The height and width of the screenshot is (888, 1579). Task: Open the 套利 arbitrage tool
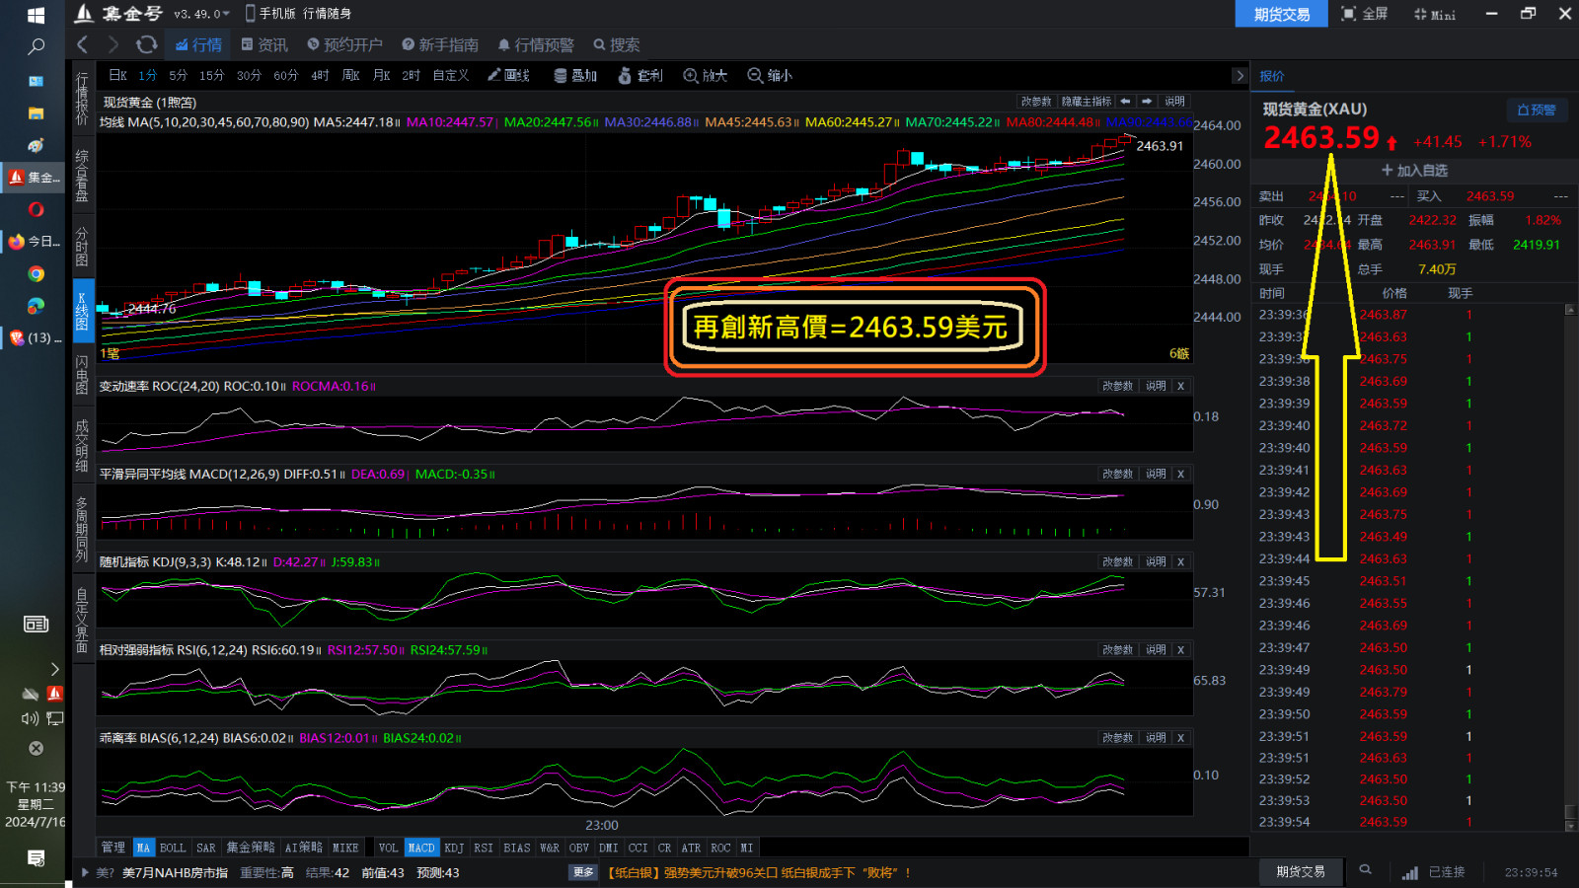(x=639, y=75)
